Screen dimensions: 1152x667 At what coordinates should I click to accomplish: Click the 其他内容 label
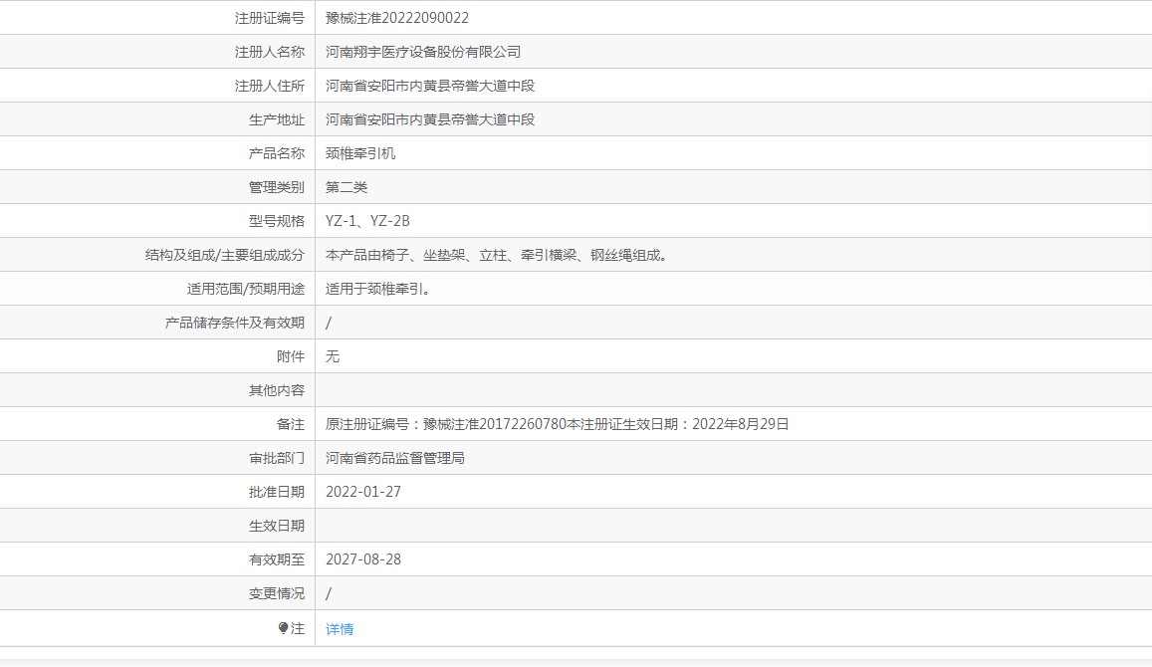[x=276, y=390]
